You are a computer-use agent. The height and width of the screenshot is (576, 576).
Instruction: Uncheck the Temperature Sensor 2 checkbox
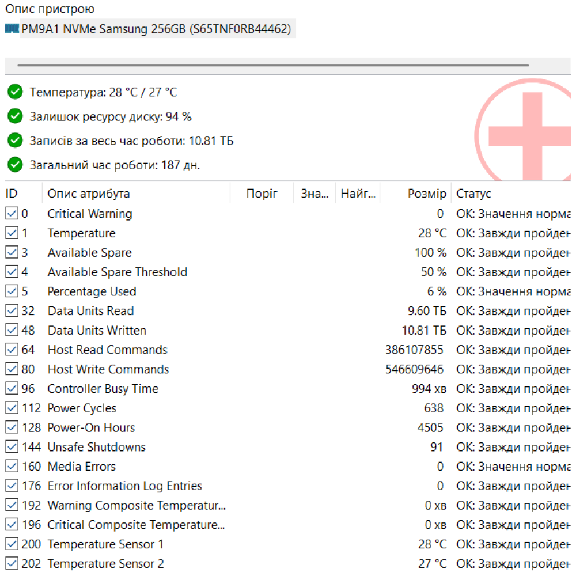click(12, 564)
